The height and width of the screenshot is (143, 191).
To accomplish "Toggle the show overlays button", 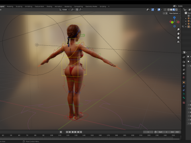I will click(159, 10).
